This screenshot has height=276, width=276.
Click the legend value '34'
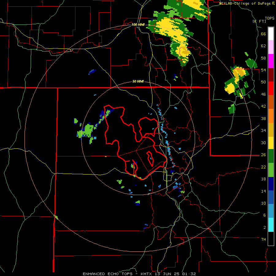coord(263,130)
